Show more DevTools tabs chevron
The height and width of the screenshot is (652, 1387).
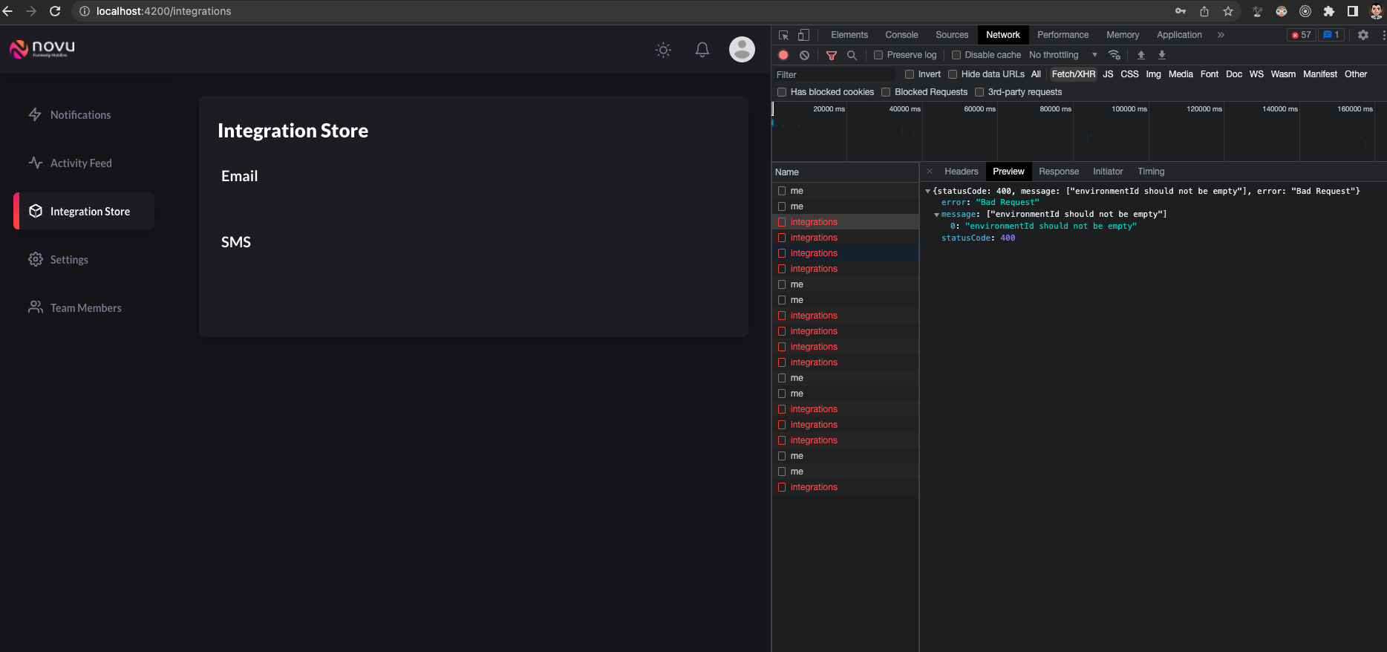pos(1221,35)
